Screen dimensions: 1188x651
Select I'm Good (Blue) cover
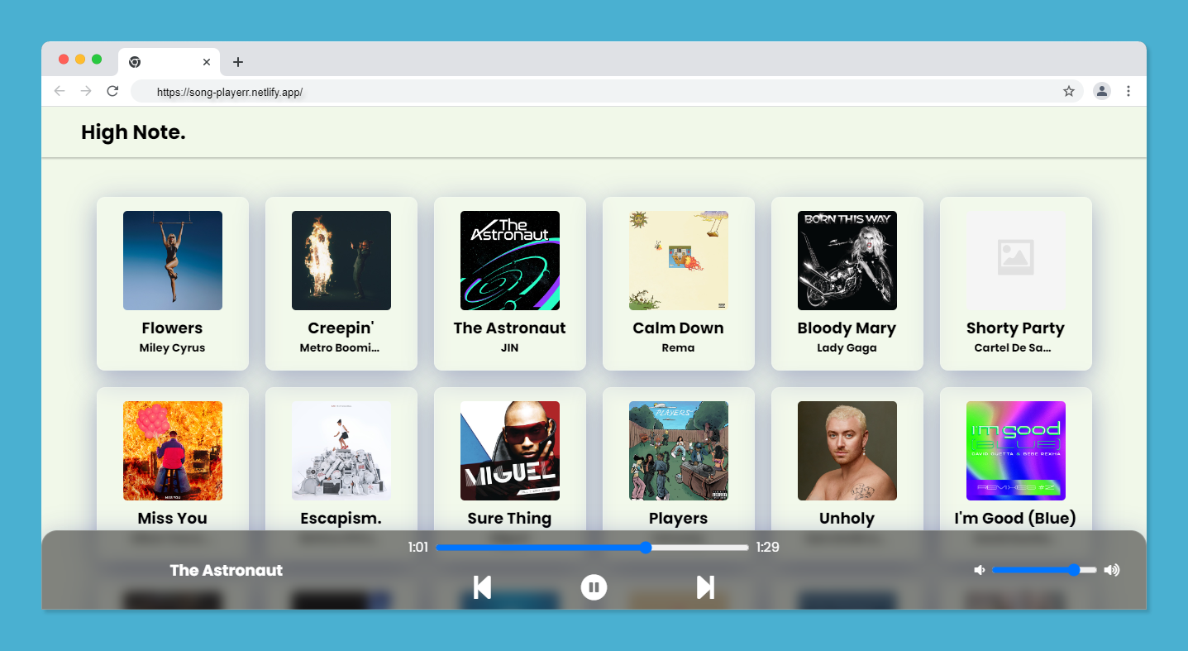click(1016, 451)
